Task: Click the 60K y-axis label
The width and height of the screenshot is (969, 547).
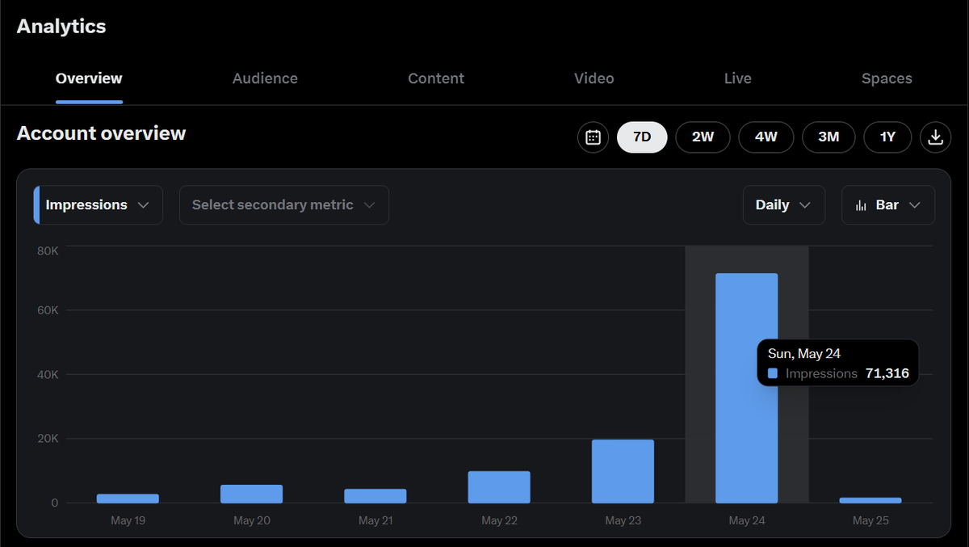Action: pyautogui.click(x=48, y=310)
